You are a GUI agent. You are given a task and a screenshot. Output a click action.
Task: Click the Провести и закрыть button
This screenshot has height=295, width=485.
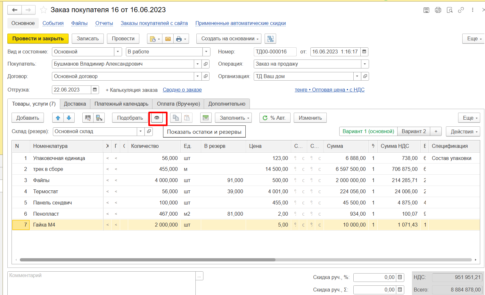pos(38,39)
